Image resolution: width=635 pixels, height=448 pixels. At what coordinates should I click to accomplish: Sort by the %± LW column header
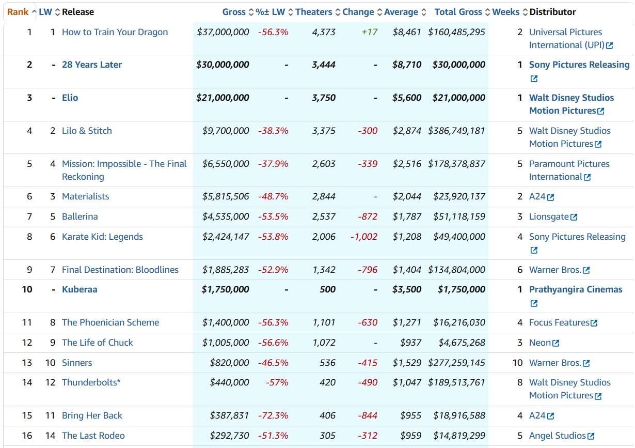(x=274, y=12)
